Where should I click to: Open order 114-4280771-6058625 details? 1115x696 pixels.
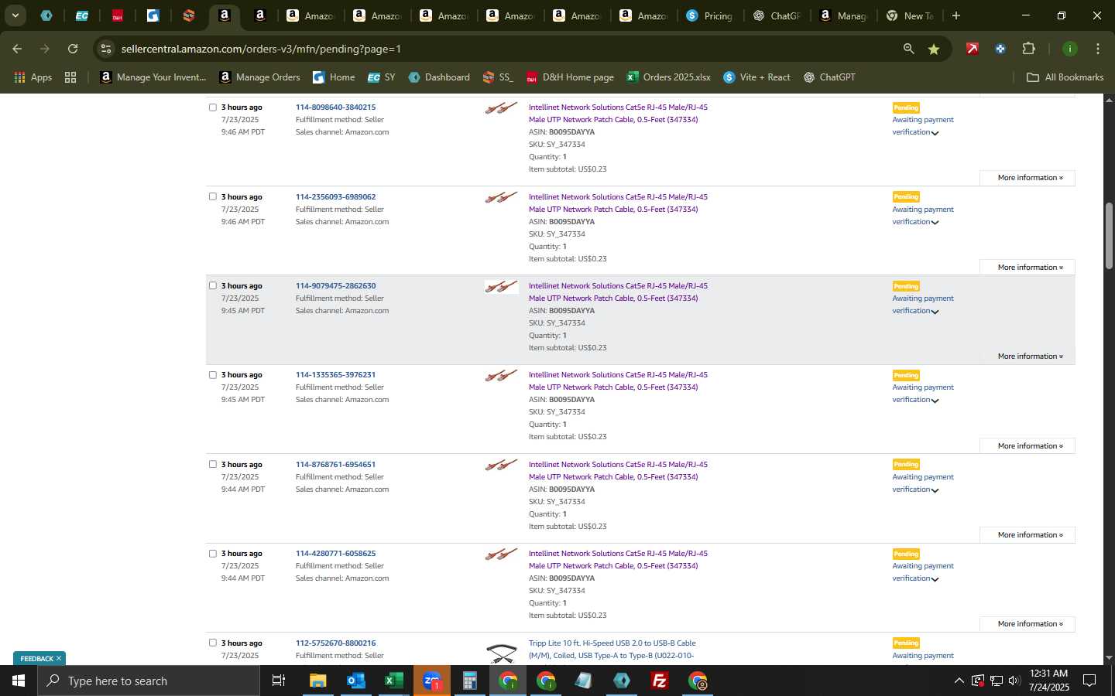335,554
